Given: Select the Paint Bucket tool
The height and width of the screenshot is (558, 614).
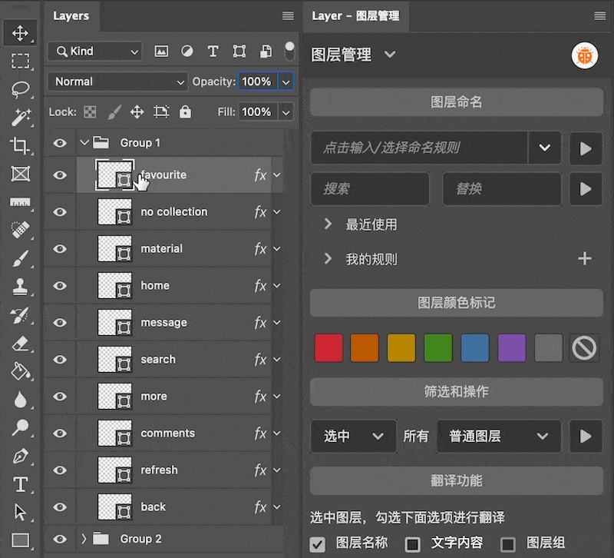Looking at the screenshot, I should coord(20,371).
